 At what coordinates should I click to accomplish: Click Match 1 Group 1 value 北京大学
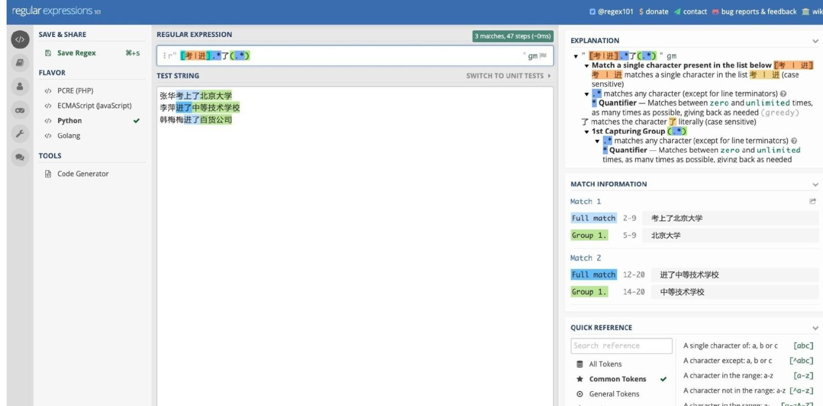coord(666,235)
